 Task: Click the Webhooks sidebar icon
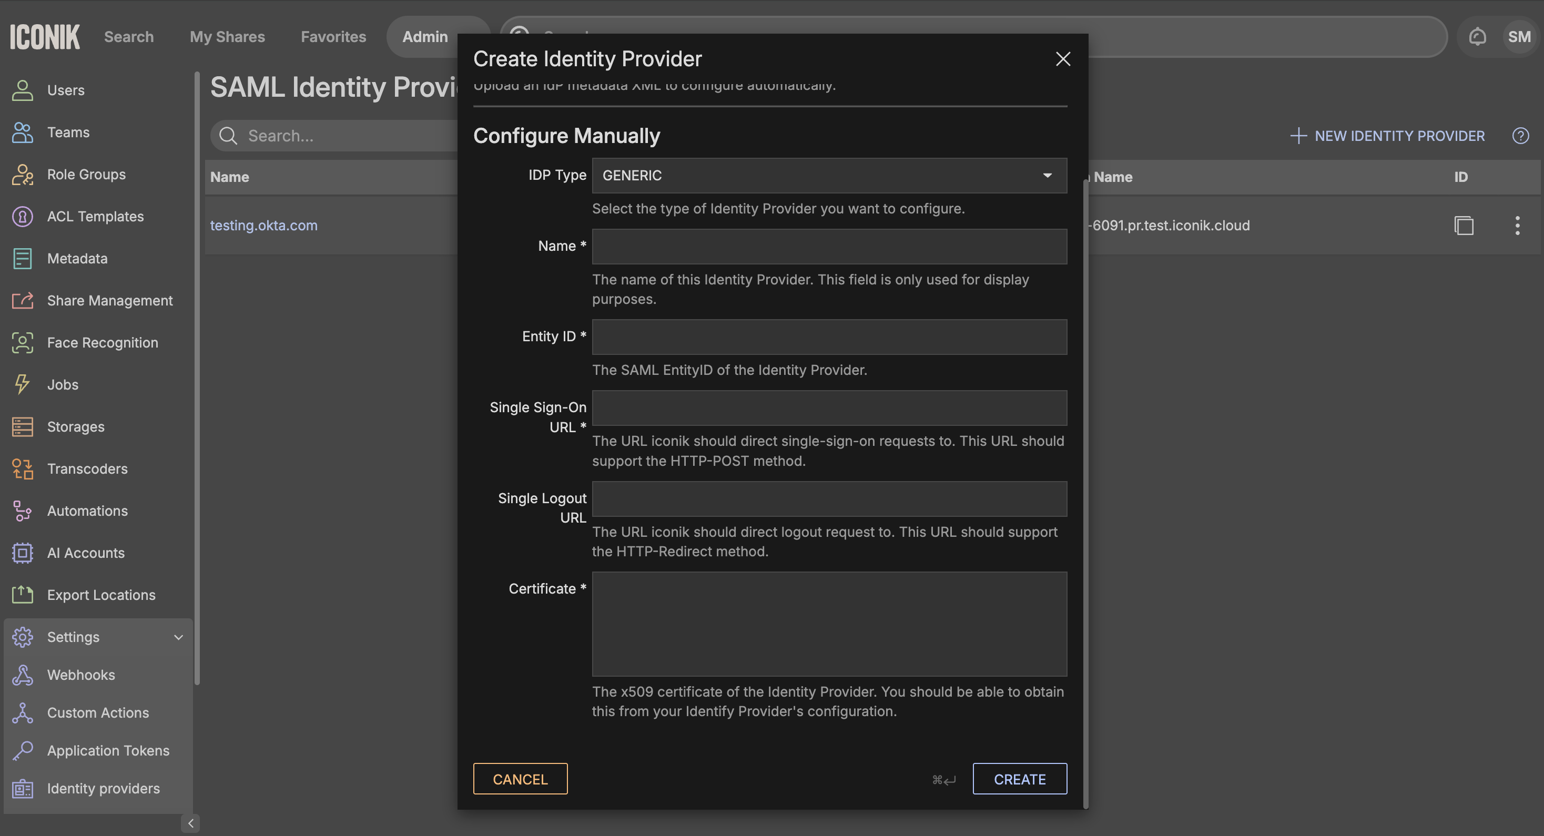point(22,675)
